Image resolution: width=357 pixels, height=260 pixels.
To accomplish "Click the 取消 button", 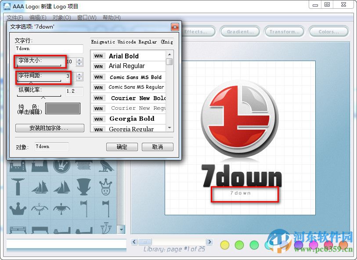I will click(x=157, y=147).
